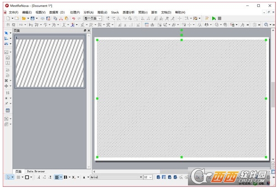279x190 pixels.
Task: Toggle subscript X formatting
Action: [x=74, y=177]
